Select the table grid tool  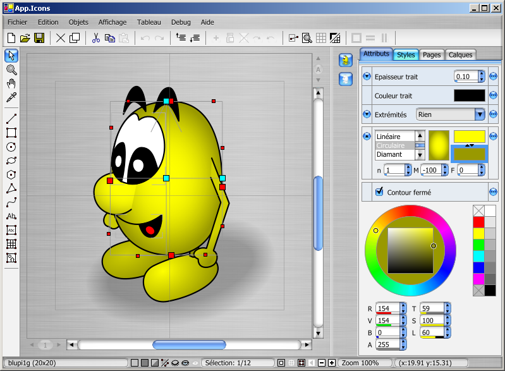[x=11, y=244]
